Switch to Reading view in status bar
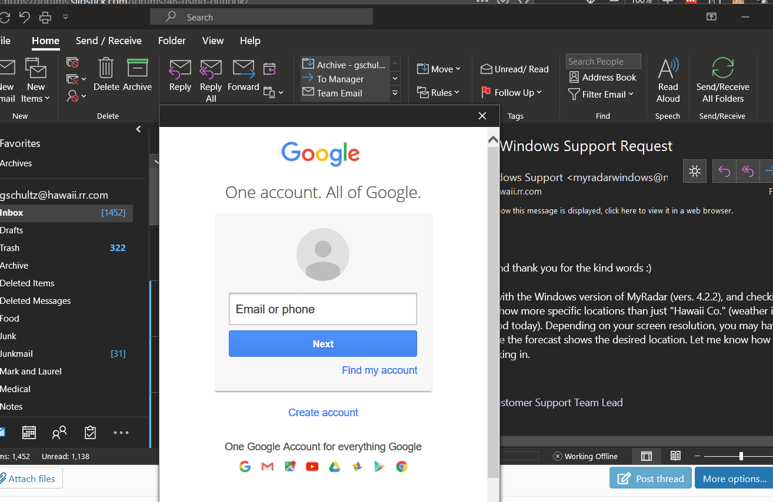 point(675,456)
